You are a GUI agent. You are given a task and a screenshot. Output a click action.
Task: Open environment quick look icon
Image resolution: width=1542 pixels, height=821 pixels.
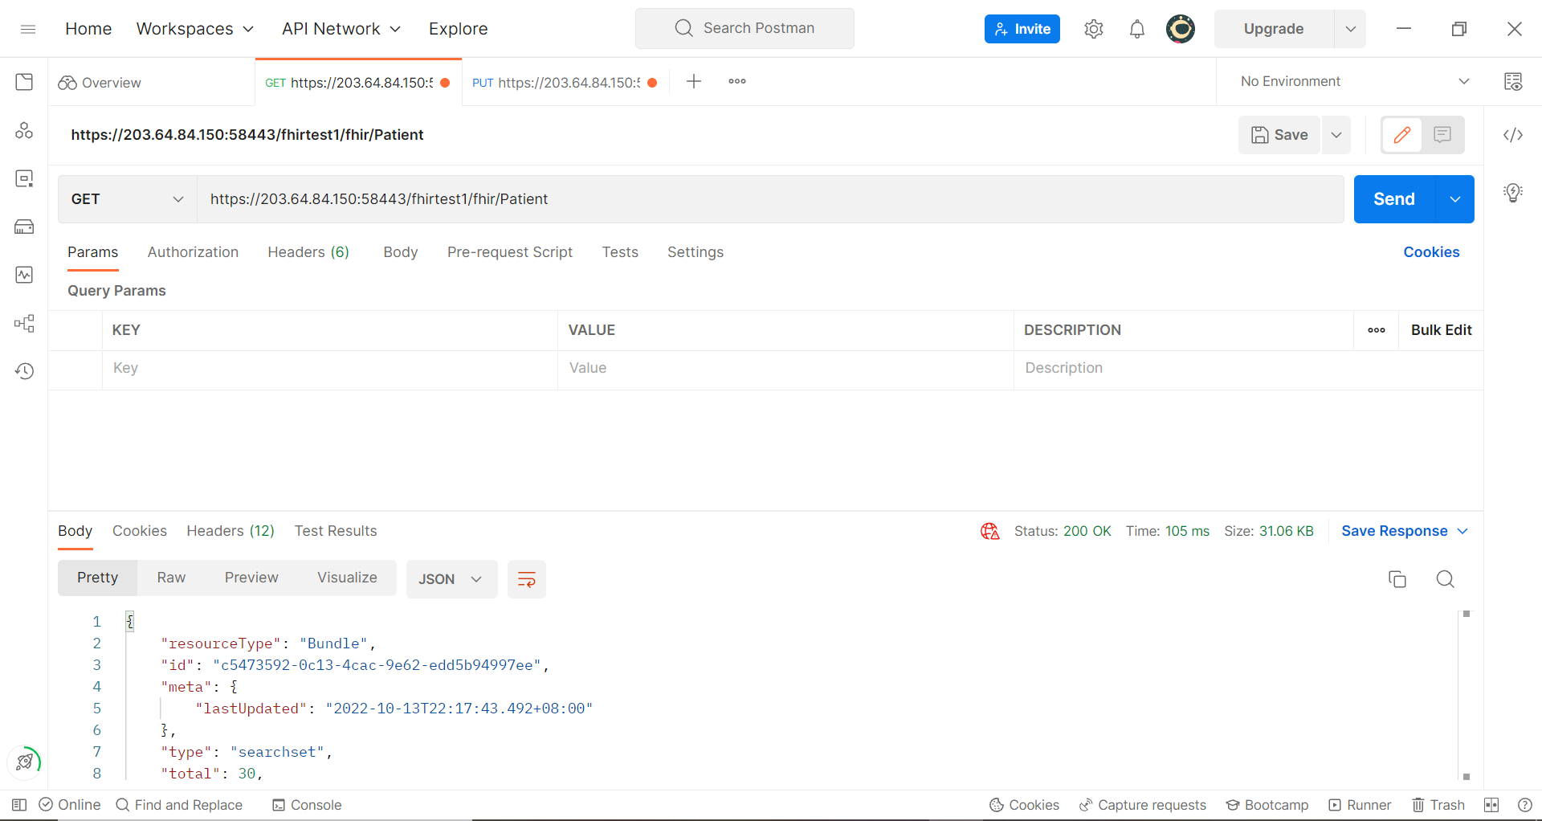1513,82
